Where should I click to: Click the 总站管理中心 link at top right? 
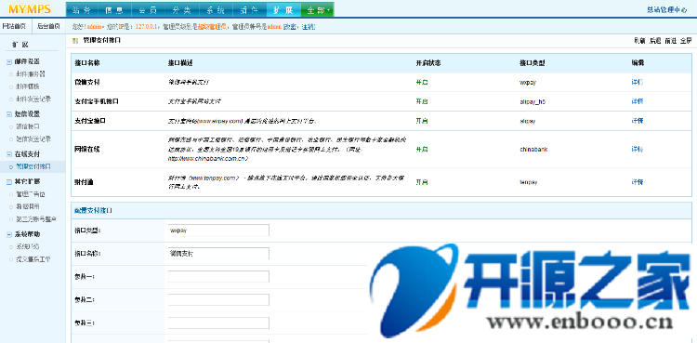pos(667,10)
